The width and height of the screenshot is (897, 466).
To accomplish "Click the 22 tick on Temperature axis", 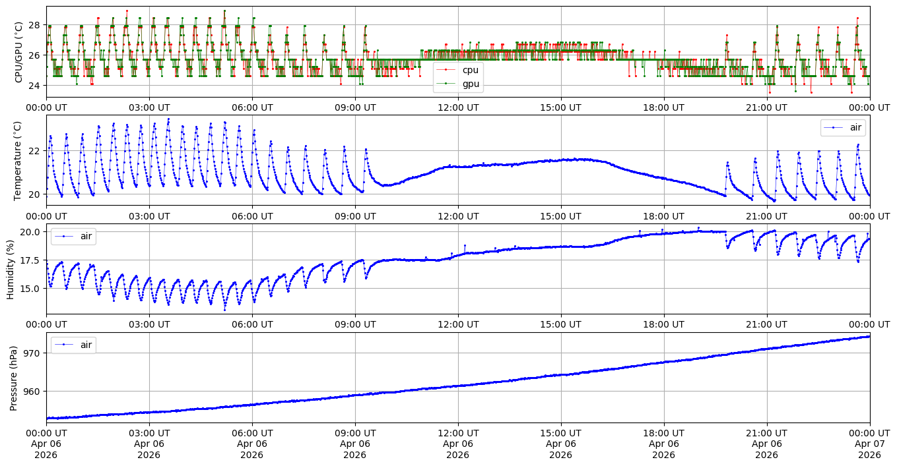I will coord(34,151).
